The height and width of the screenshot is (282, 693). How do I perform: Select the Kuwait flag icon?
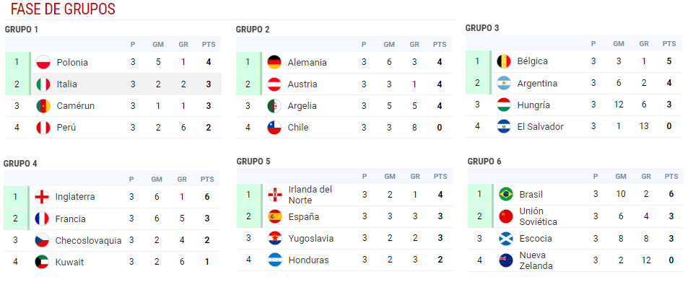[x=42, y=262]
